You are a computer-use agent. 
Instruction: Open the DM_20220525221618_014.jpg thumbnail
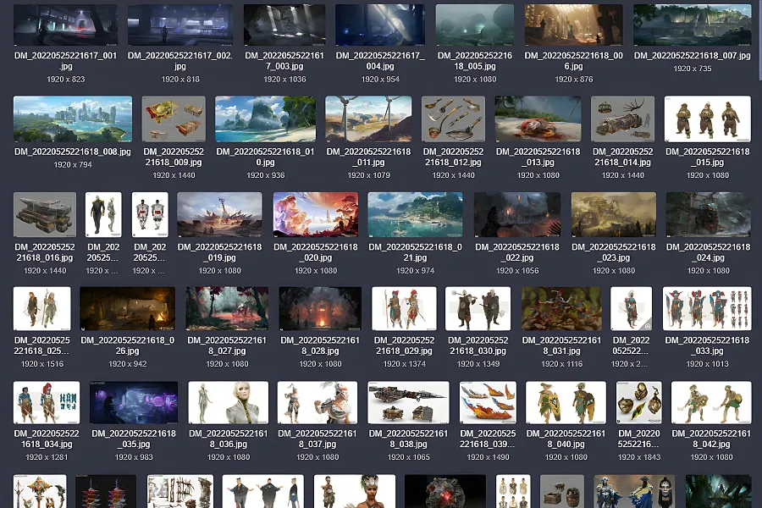pyautogui.click(x=622, y=119)
